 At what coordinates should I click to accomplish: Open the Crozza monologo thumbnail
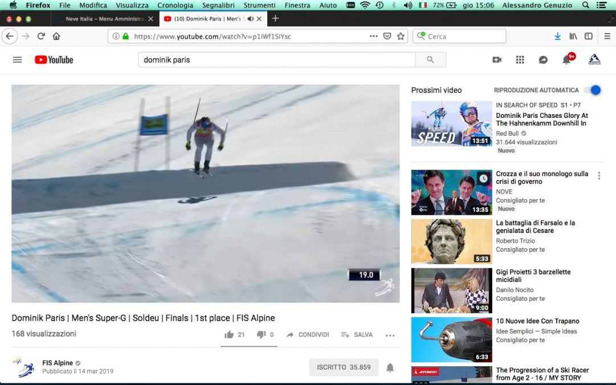(451, 192)
